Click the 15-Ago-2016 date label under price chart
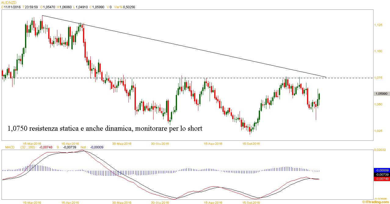390x204 pixels. (x=213, y=143)
